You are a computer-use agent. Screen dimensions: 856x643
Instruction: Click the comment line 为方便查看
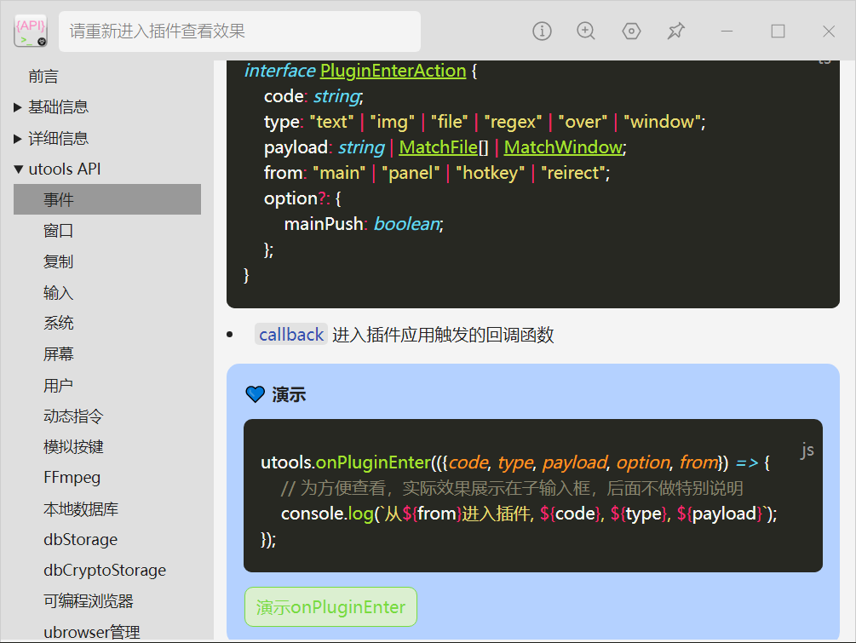pyautogui.click(x=512, y=488)
